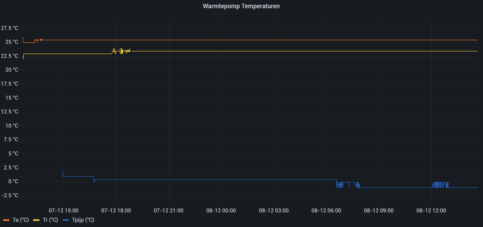
Task: Click the 0 °C y-axis label
Action: (x=13, y=181)
